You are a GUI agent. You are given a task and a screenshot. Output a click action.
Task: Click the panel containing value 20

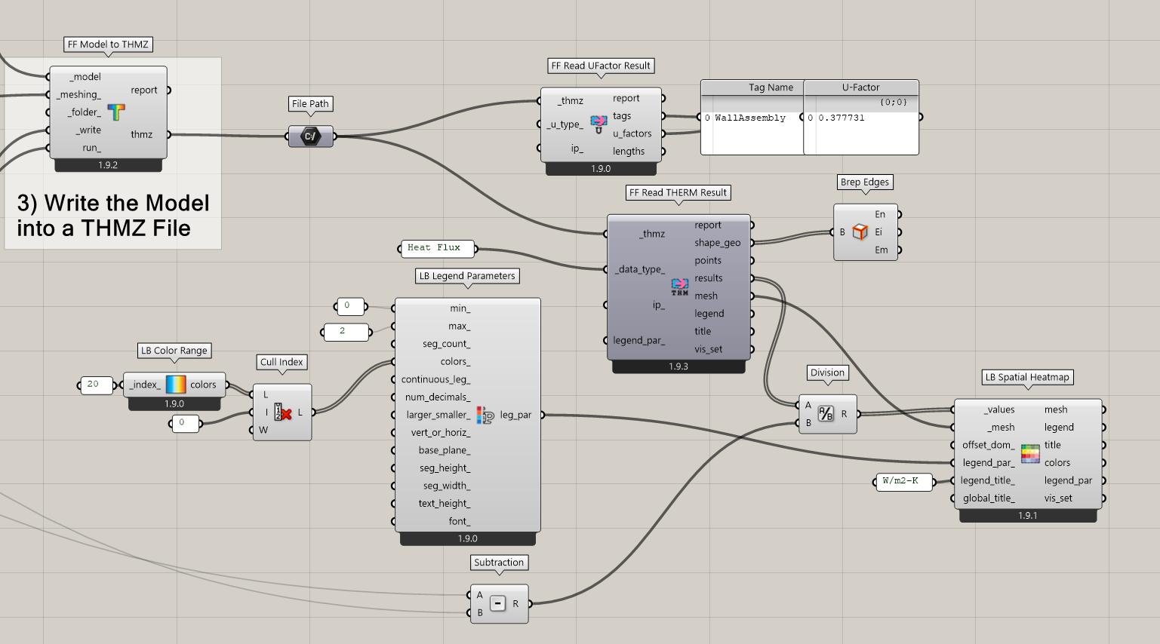click(95, 385)
